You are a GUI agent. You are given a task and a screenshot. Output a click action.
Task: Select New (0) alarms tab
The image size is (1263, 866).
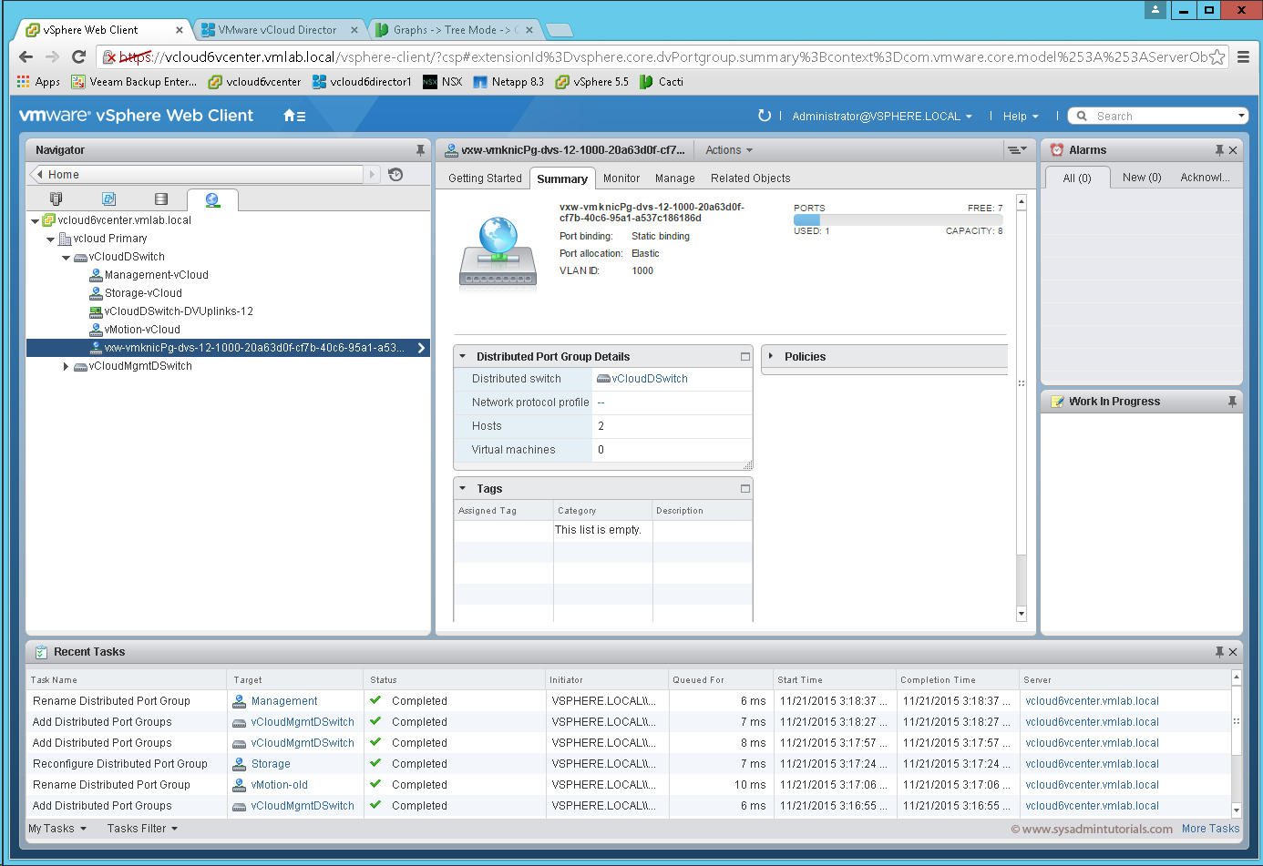(x=1142, y=178)
